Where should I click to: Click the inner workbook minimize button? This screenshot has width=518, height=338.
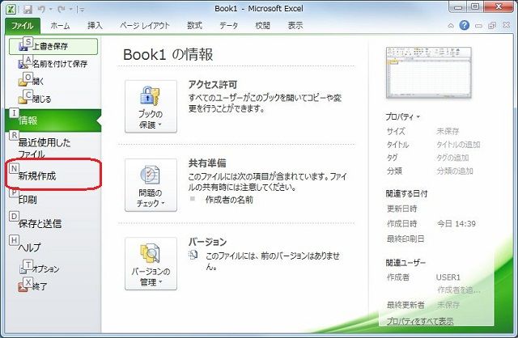478,25
